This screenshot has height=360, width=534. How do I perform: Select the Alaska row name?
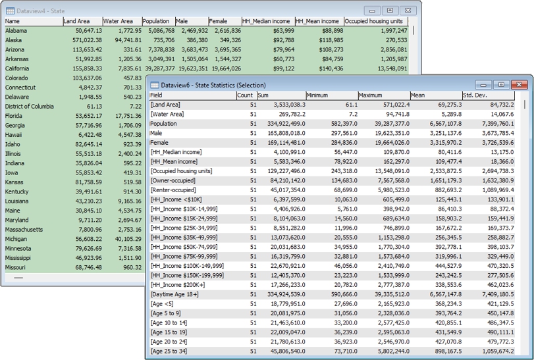13,40
